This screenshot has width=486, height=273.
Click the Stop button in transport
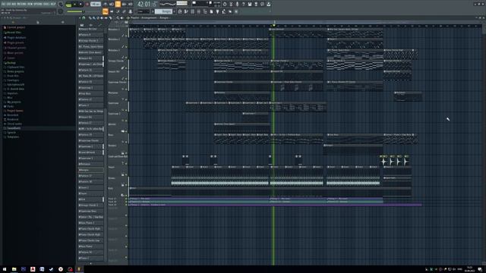coord(81,4)
